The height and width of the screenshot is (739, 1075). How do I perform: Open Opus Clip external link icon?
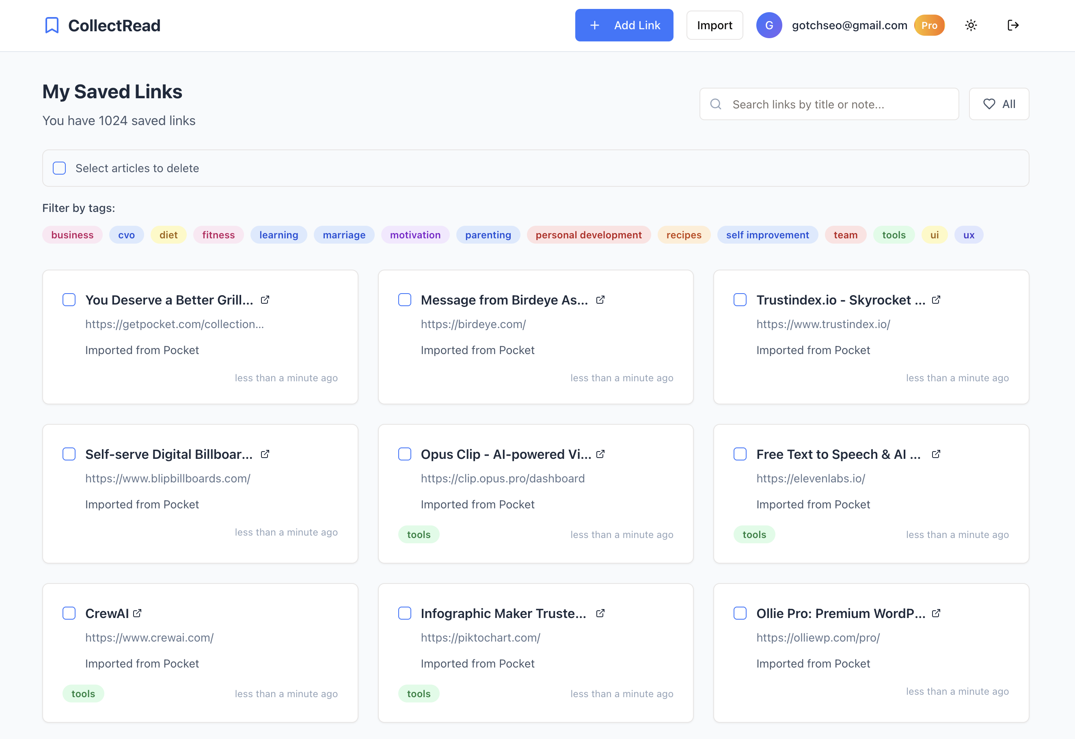click(600, 454)
